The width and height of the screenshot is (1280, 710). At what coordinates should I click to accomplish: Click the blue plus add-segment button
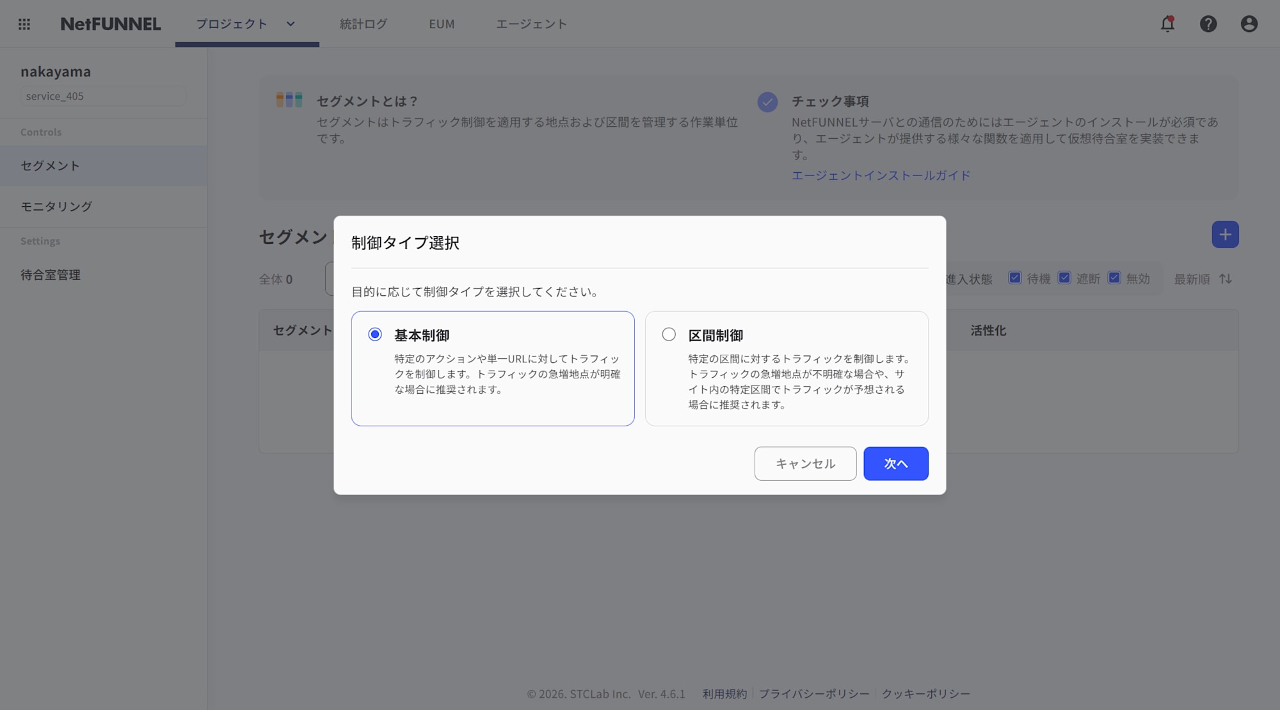[1224, 234]
